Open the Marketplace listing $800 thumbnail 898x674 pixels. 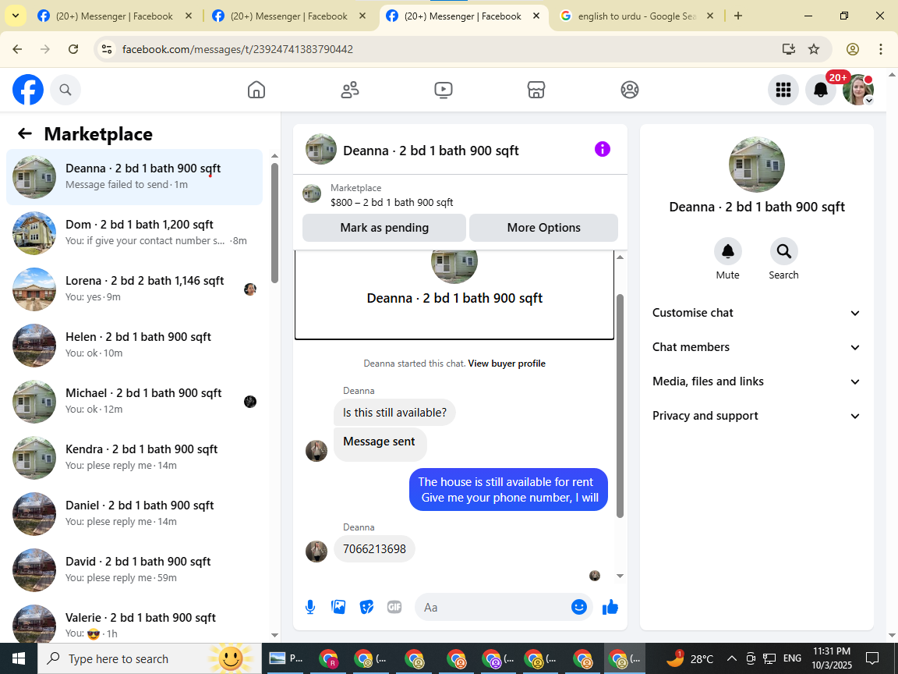tap(312, 193)
